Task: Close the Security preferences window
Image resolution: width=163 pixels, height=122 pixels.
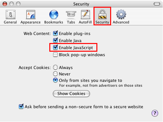Action: pyautogui.click(x=5, y=4)
